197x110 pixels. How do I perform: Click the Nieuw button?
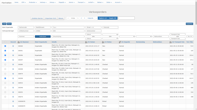(x=61, y=18)
